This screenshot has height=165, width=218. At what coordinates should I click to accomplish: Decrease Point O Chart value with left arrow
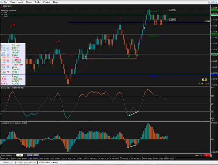coord(15,155)
